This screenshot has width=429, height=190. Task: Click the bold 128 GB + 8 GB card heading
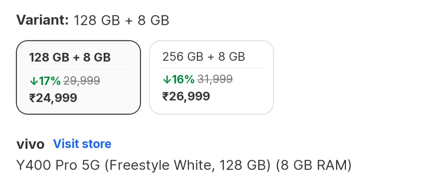coord(70,58)
